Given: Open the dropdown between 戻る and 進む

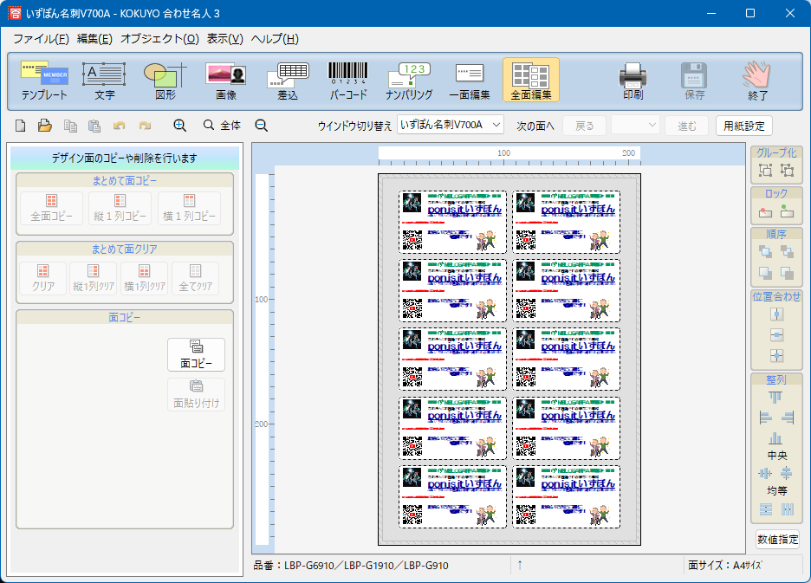Looking at the screenshot, I should pyautogui.click(x=634, y=126).
